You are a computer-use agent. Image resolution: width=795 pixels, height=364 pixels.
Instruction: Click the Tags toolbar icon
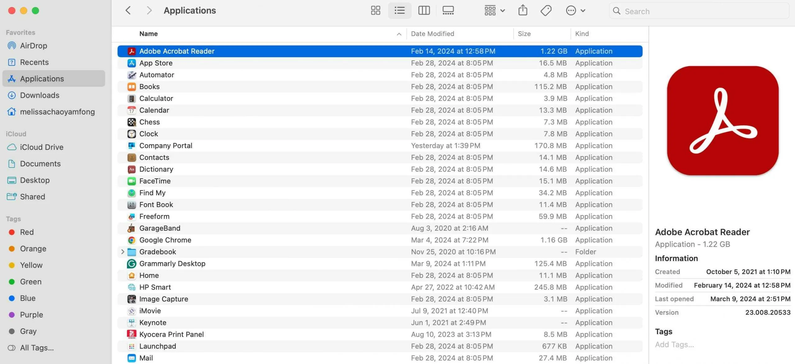coord(546,10)
